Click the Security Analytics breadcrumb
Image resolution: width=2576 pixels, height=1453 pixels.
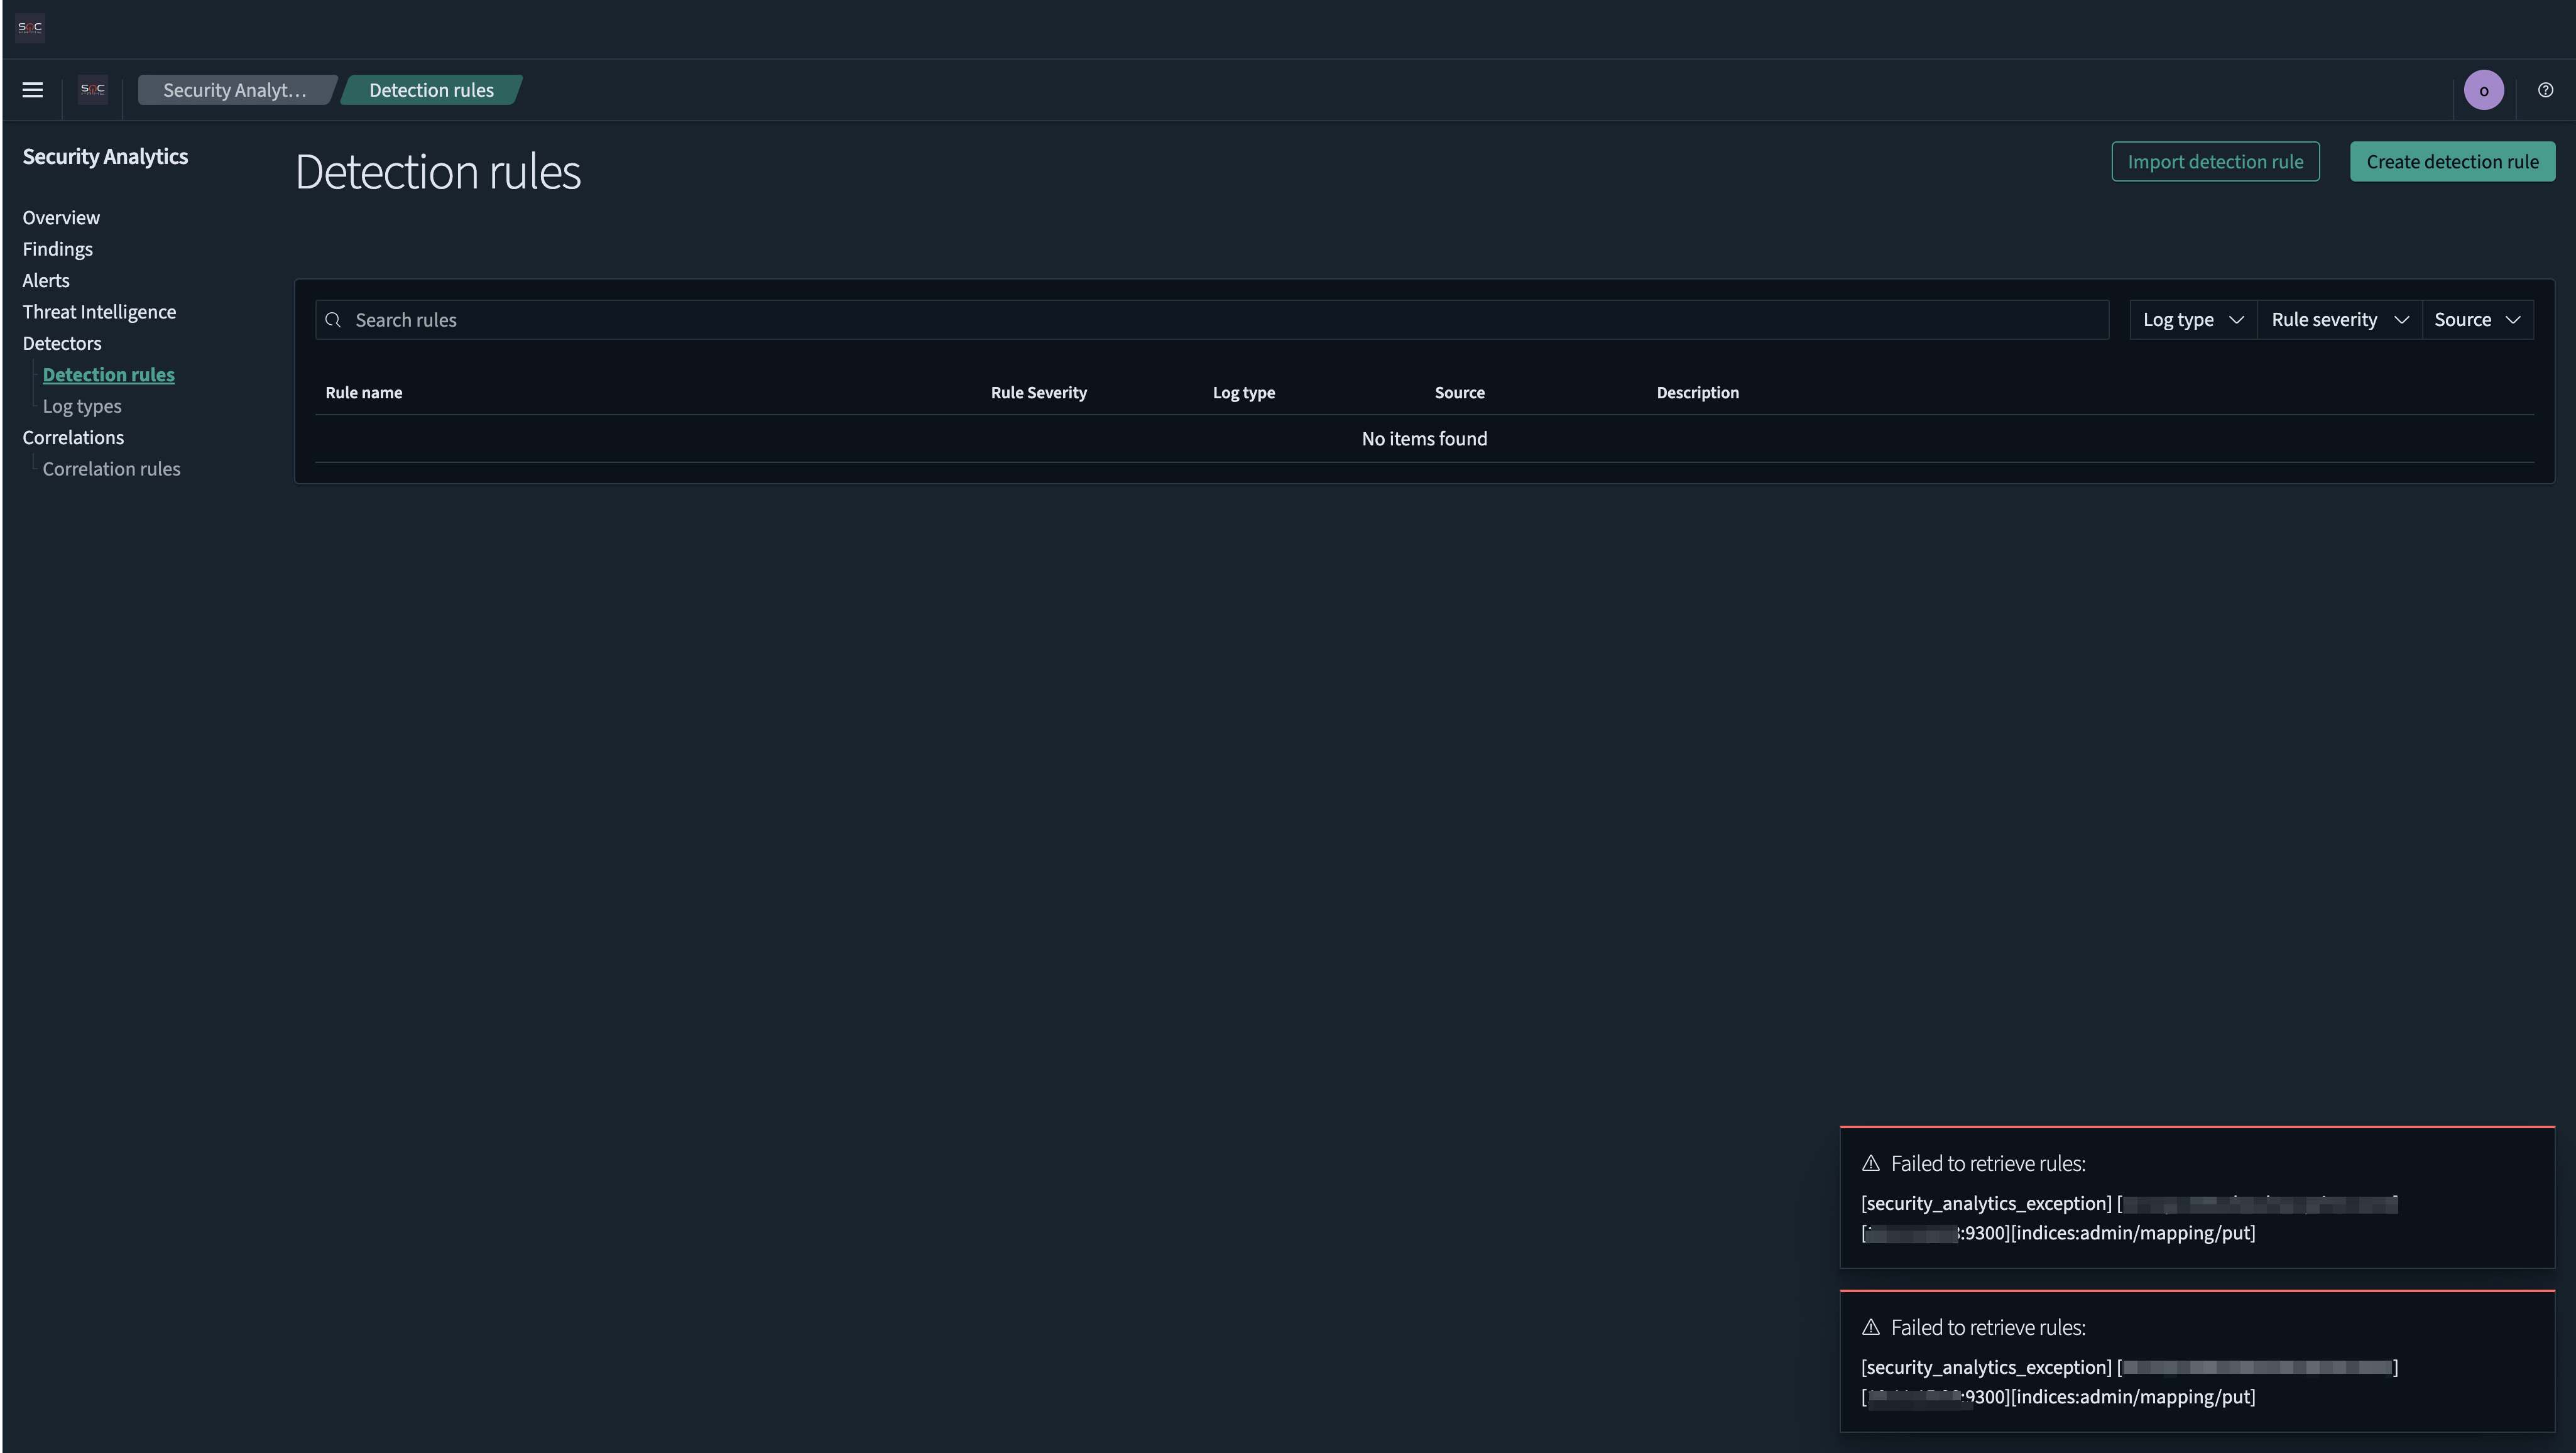[x=235, y=90]
